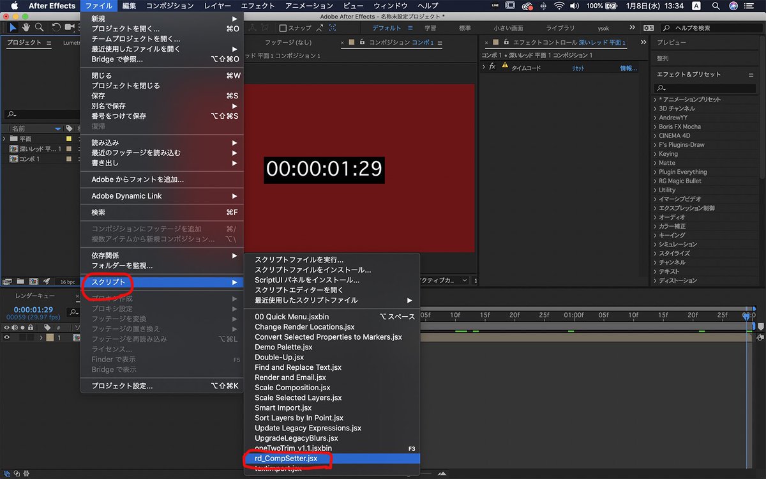766x479 pixels.
Task: Expand the 3D チャンネル effects category
Action: click(x=655, y=109)
